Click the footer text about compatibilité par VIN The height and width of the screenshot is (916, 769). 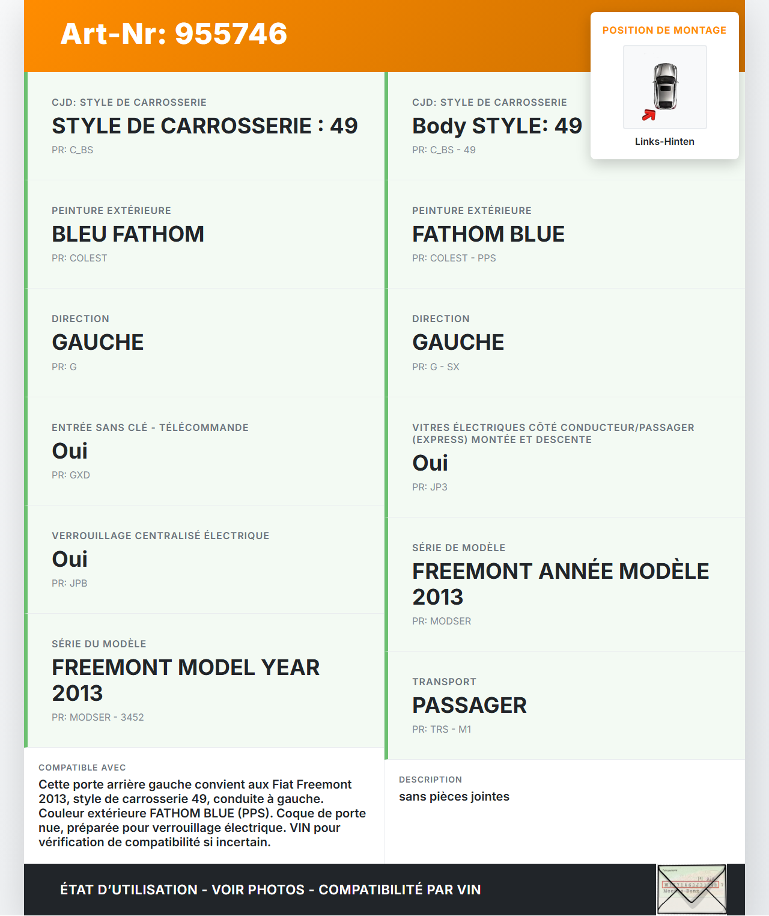click(270, 890)
